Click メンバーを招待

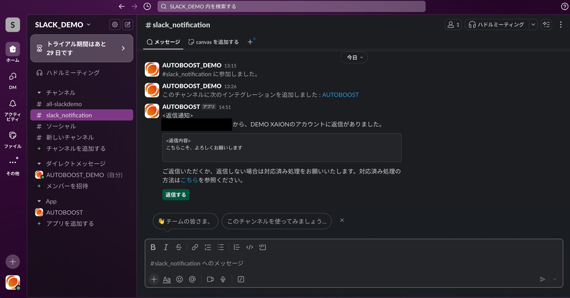[82, 186]
